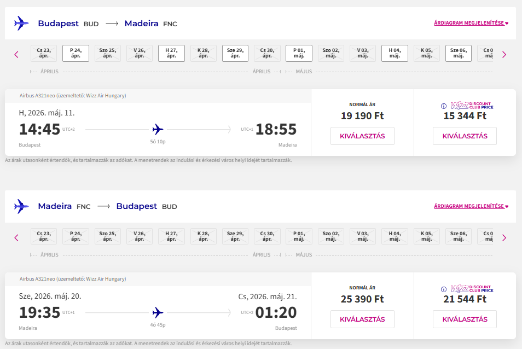
Task: Pick outbound date H 04, máj.
Action: [395, 54]
